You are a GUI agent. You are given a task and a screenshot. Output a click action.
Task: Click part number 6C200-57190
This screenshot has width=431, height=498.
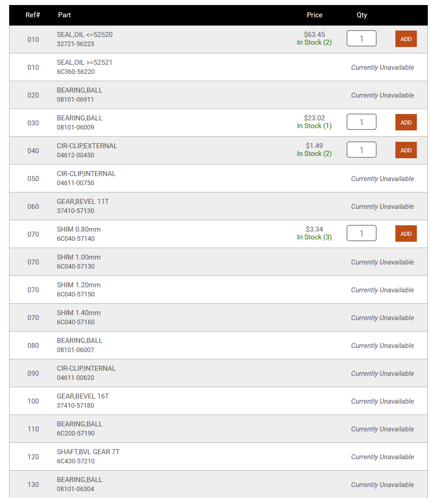(76, 434)
